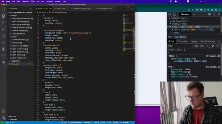Switch to Computed tab

pyautogui.click(x=182, y=41)
